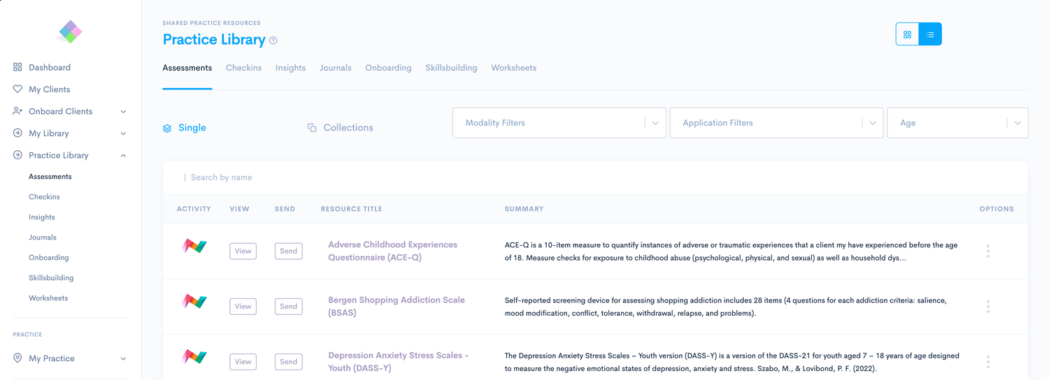Expand the Onboard Clients menu

point(123,112)
